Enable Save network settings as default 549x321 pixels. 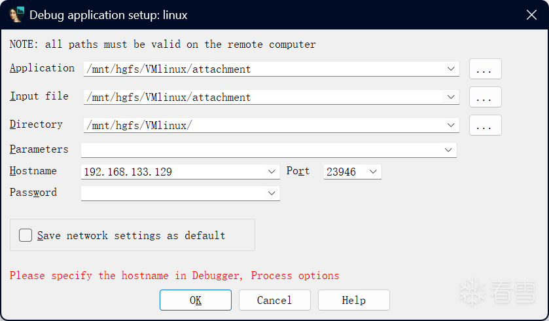point(26,235)
